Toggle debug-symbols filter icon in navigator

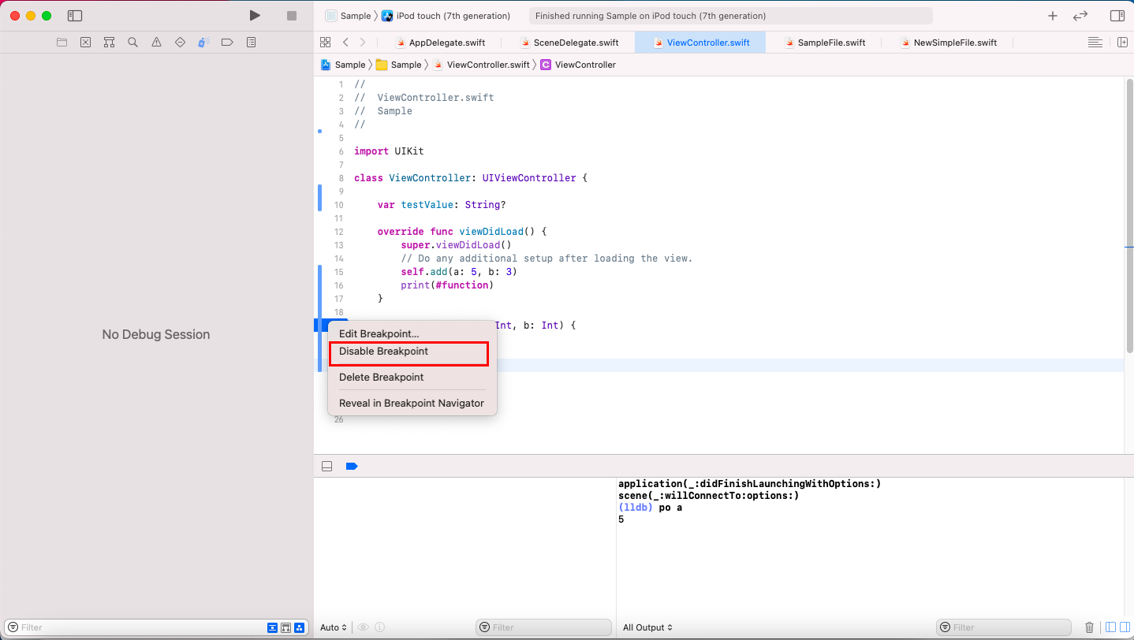tap(299, 627)
